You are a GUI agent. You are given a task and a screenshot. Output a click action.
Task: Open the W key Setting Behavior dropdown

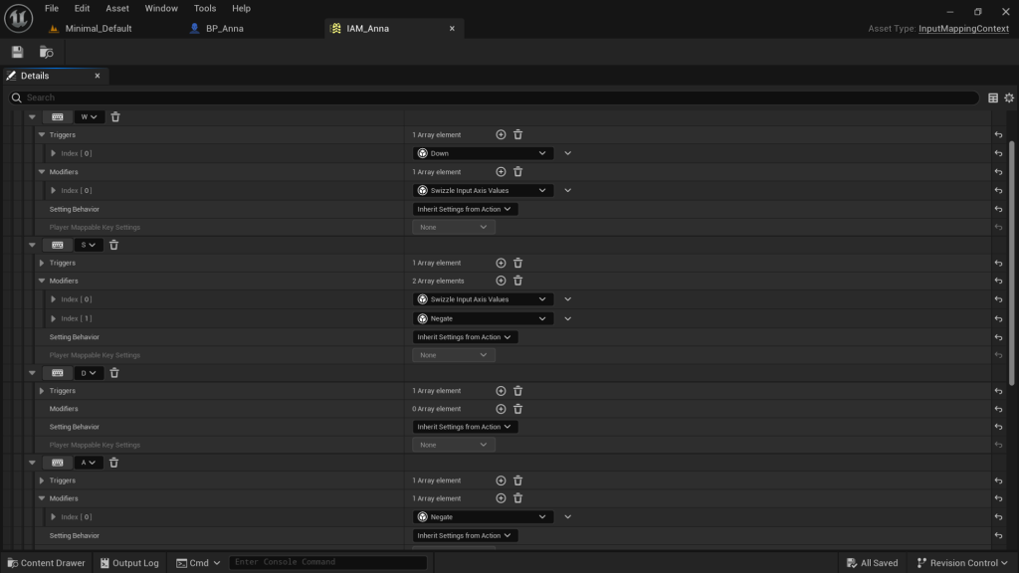pyautogui.click(x=465, y=209)
